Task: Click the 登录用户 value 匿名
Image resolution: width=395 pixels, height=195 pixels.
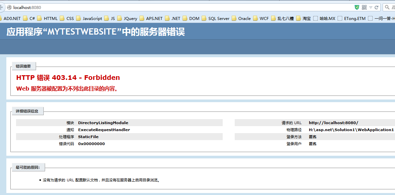Action: [313, 144]
